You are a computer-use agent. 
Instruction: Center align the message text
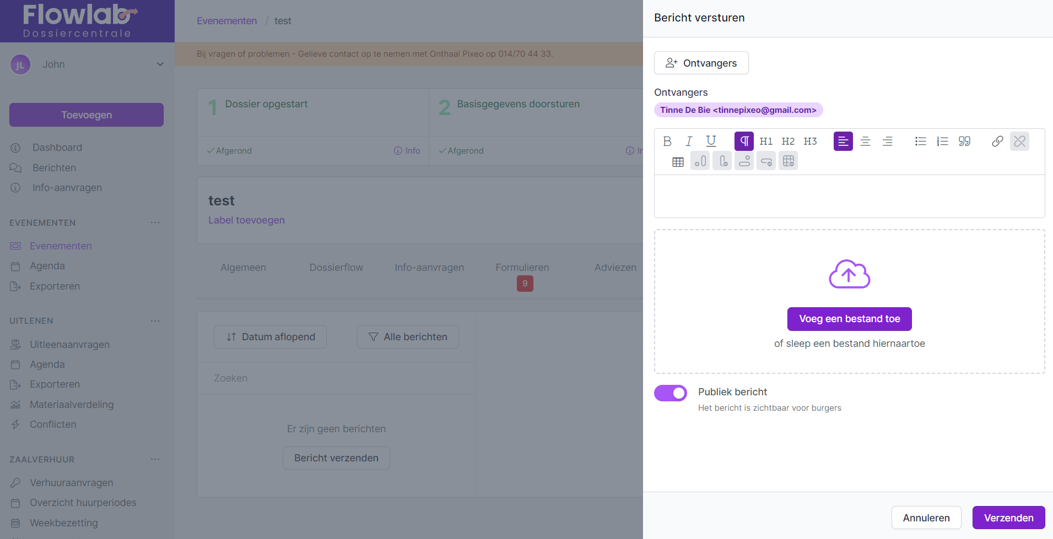[865, 141]
